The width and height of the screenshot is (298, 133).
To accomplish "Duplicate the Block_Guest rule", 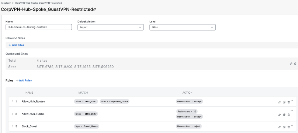I will tap(284, 127).
